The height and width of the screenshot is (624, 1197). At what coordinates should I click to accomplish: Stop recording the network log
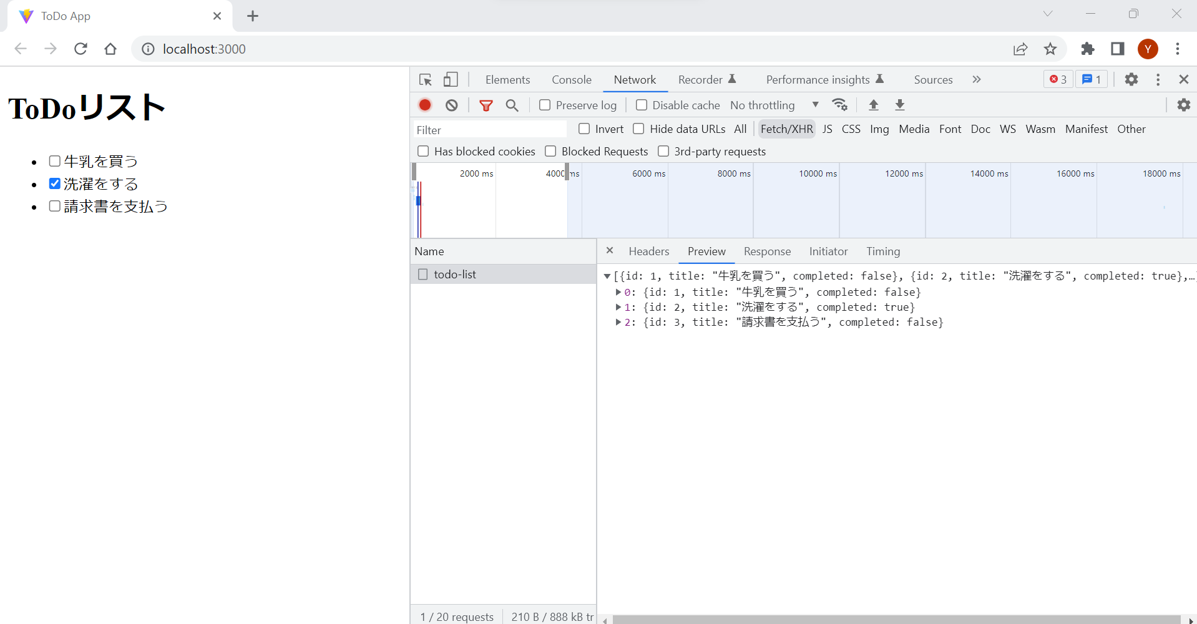coord(425,105)
